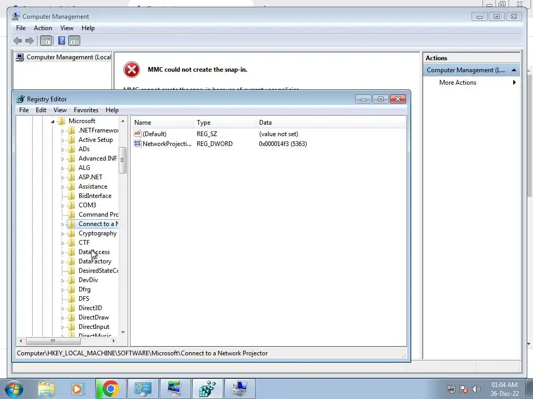Viewport: 533px width, 399px height.
Task: Open the Control Panel taskbar icon
Action: coord(143,389)
